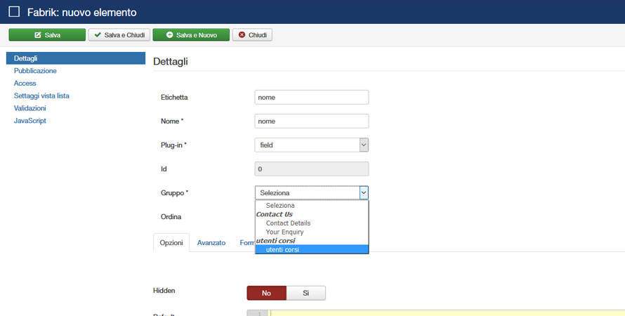Image resolution: width=625 pixels, height=316 pixels.
Task: Click the Hidden field label
Action: [x=164, y=291]
